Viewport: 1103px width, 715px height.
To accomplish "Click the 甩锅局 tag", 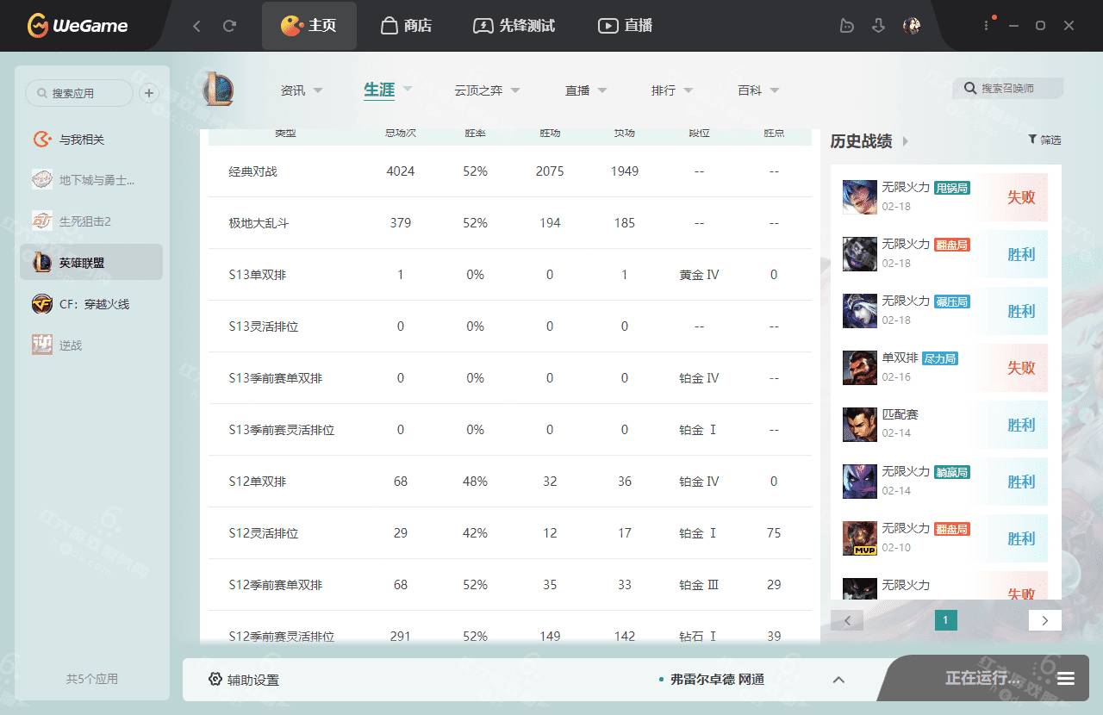I will tap(952, 188).
